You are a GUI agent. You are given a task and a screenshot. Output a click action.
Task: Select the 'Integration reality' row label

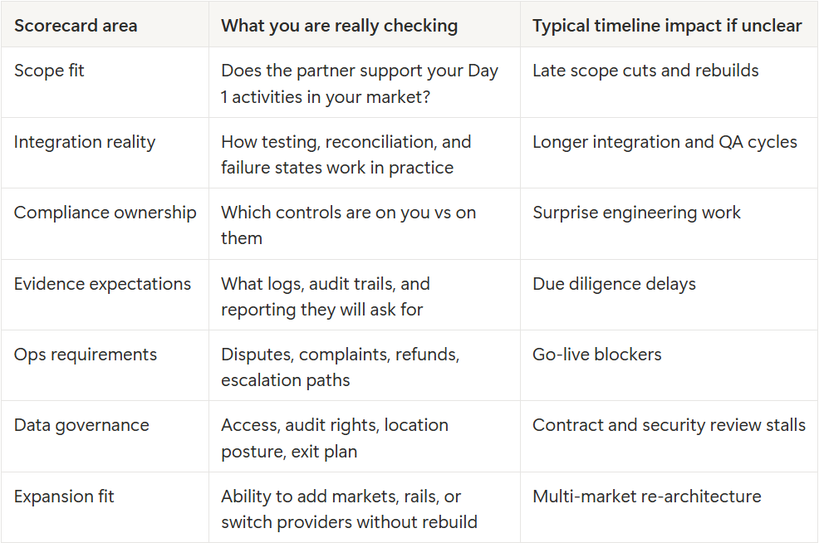85,142
